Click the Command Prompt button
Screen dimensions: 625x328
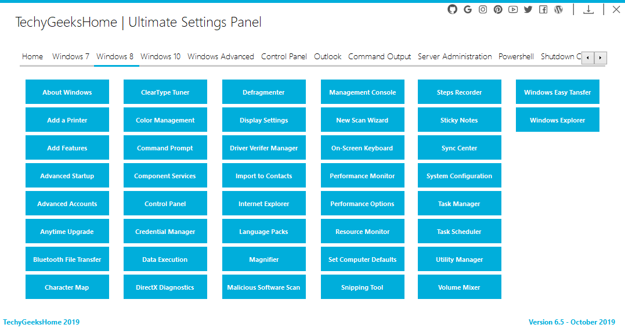pos(165,148)
